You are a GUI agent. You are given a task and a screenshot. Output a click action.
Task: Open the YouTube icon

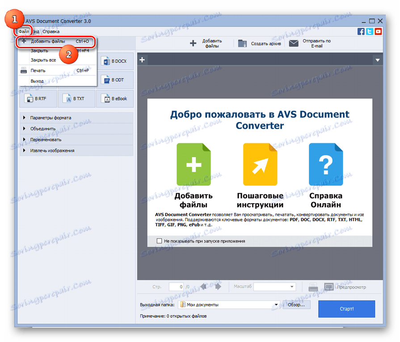(378, 32)
